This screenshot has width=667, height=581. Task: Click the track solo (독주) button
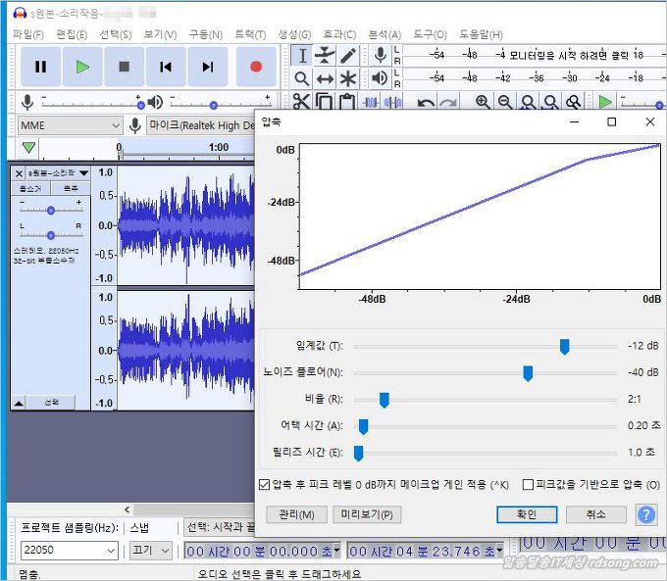click(x=71, y=189)
